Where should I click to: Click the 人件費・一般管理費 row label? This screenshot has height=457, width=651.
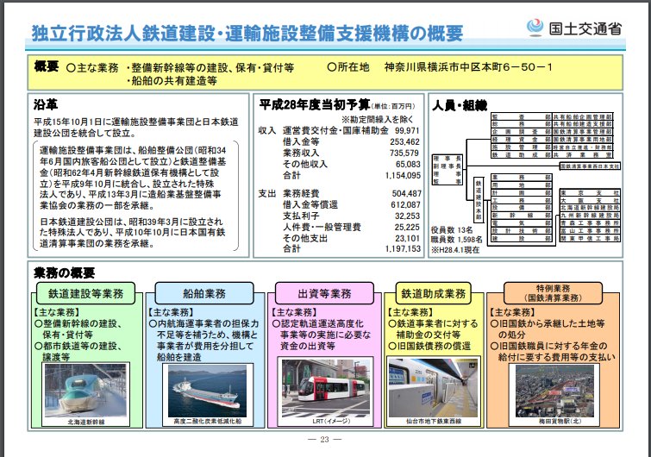coord(322,227)
